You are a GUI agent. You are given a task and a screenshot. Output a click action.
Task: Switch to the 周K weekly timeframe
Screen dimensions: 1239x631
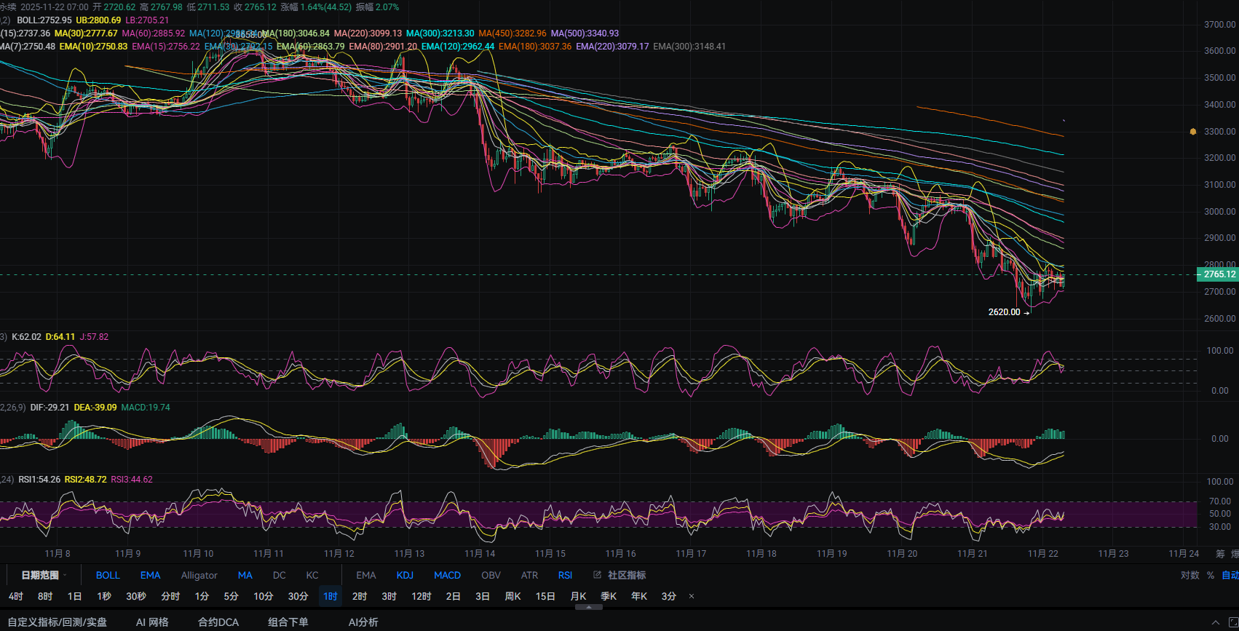[512, 596]
